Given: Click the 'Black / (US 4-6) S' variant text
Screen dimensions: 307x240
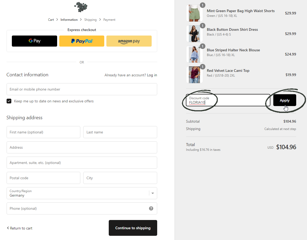Looking at the screenshot, I should [x=219, y=34].
